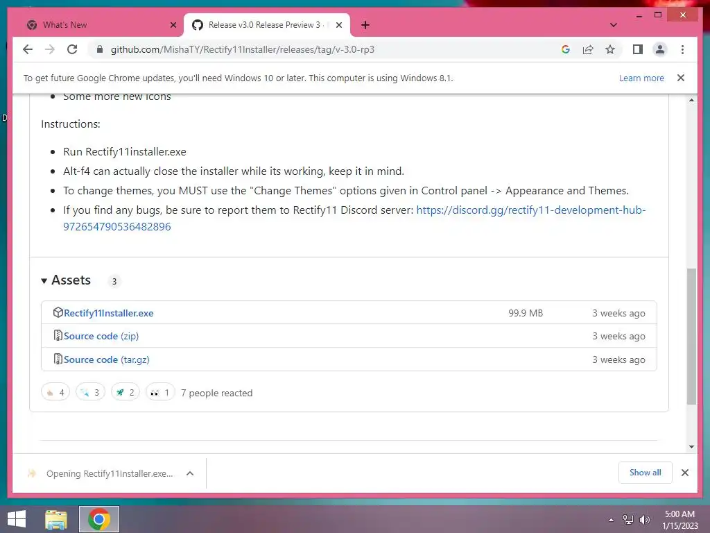This screenshot has height=533, width=710.
Task: Click the page scrollbar thumb
Action: (691, 336)
